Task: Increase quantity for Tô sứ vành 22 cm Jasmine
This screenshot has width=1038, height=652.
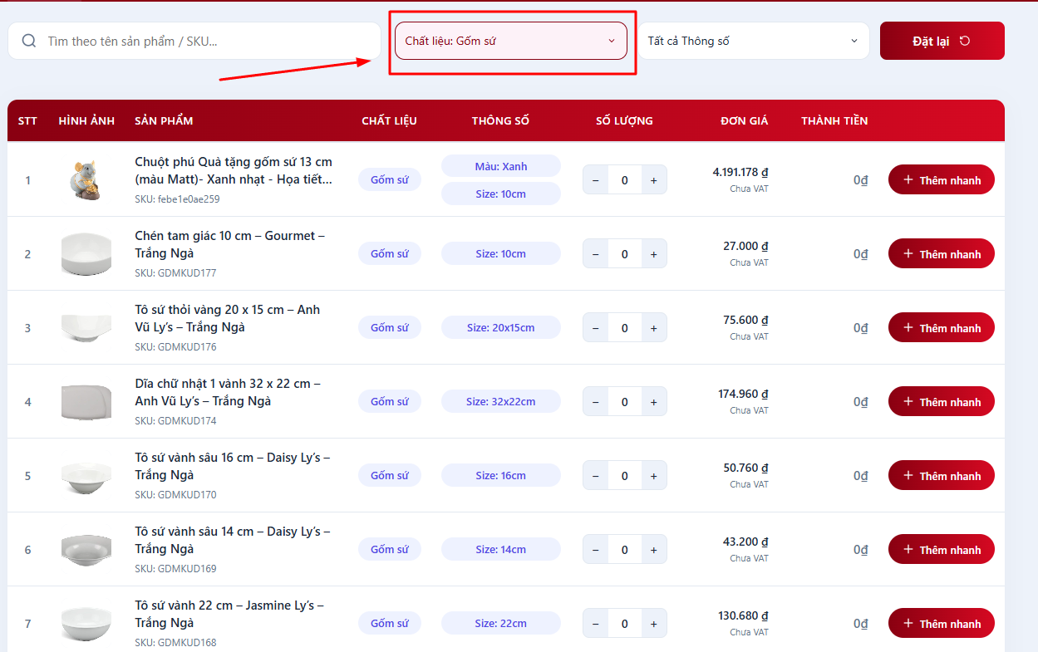Action: 653,624
